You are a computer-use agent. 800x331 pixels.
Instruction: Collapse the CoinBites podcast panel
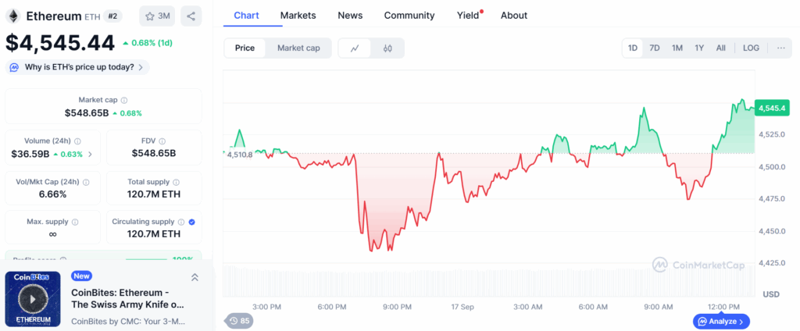pyautogui.click(x=195, y=277)
